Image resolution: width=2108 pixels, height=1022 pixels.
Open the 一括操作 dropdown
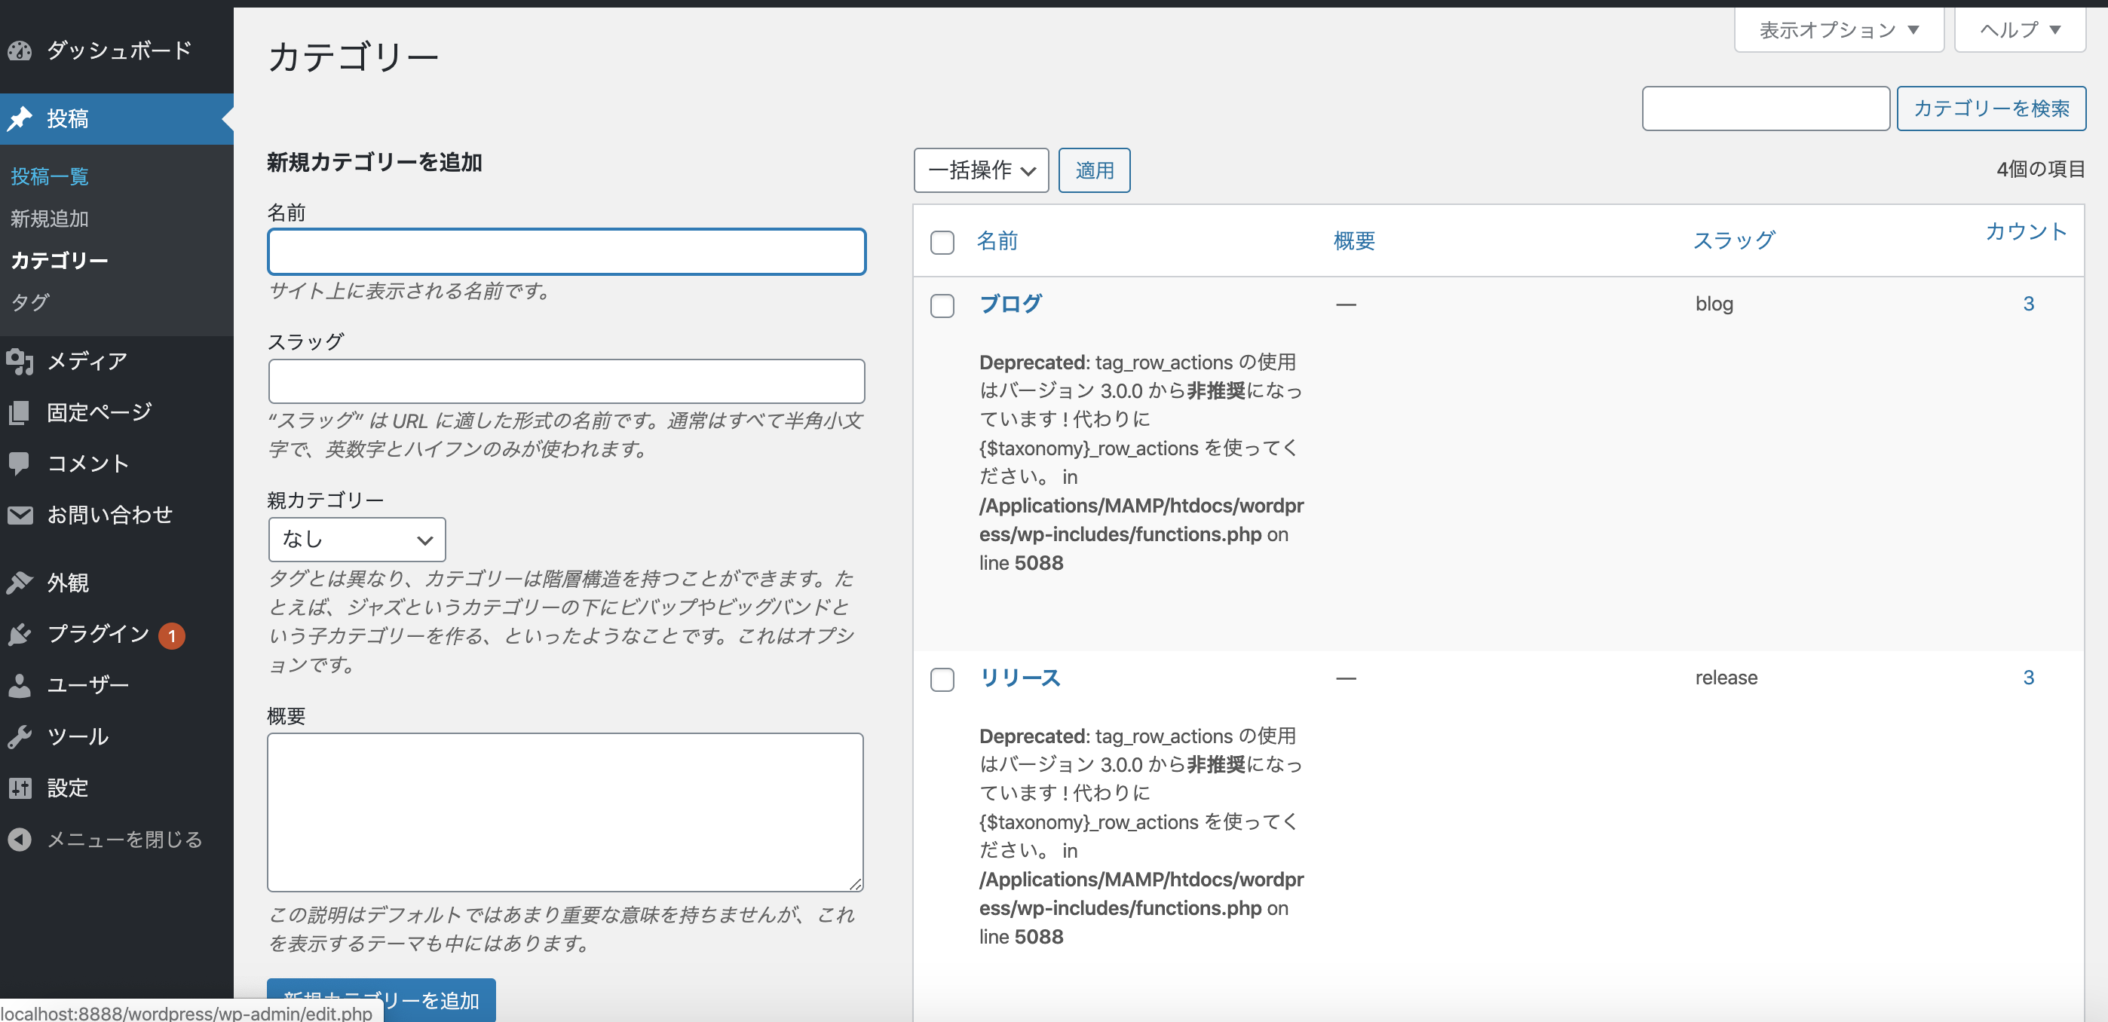[x=980, y=170]
